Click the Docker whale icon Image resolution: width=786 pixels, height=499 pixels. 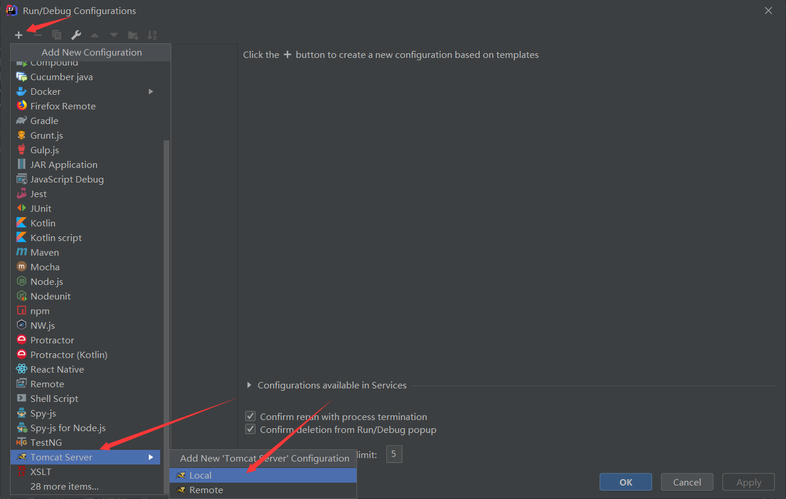pyautogui.click(x=22, y=91)
